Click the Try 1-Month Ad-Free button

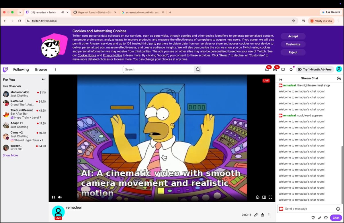[x=314, y=69]
